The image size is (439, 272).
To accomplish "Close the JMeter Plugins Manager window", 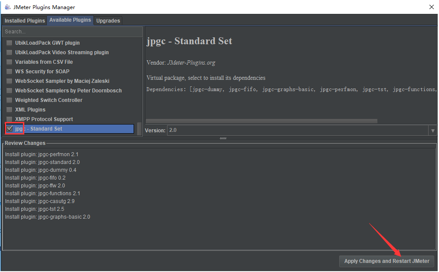I will [432, 7].
